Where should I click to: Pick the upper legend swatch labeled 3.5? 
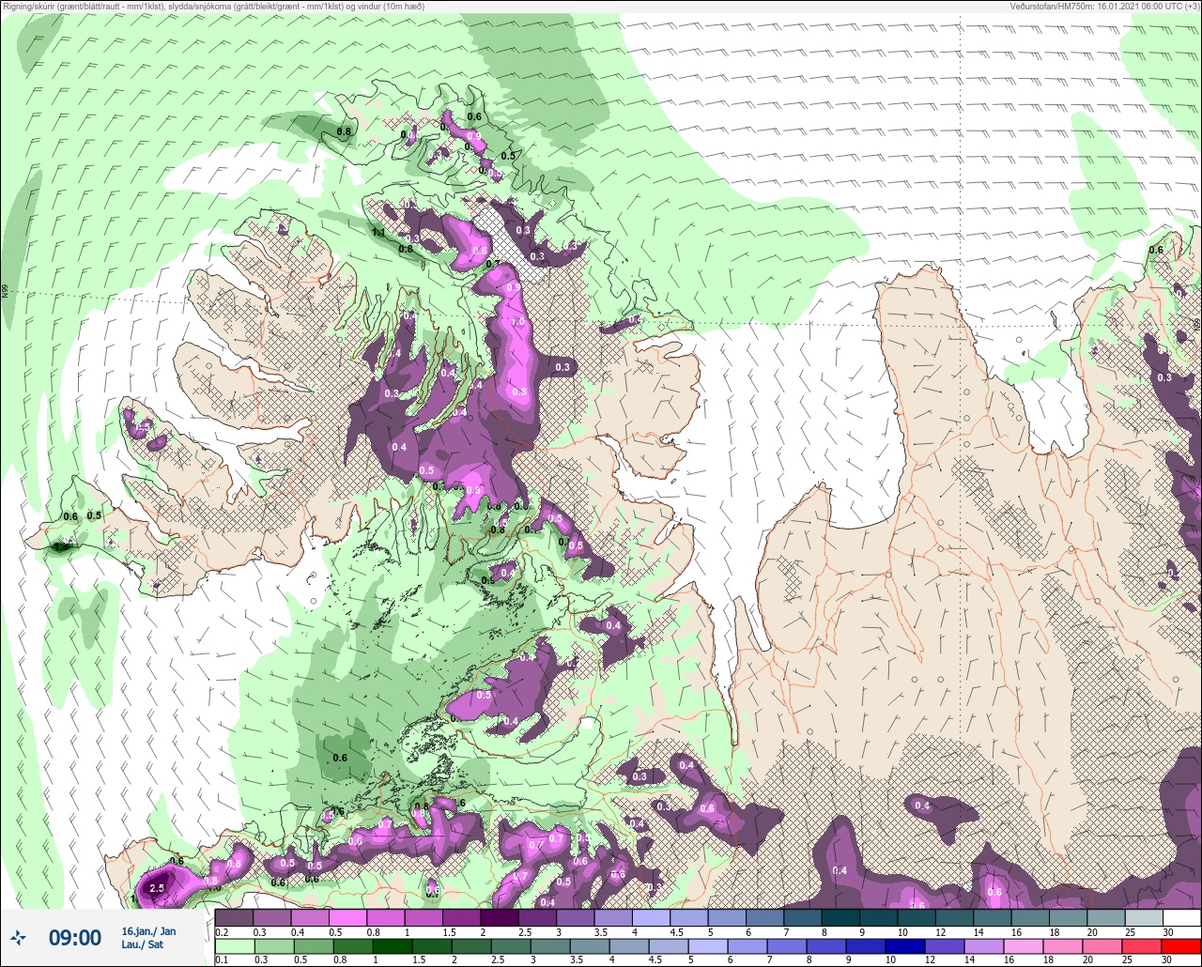coord(613,917)
